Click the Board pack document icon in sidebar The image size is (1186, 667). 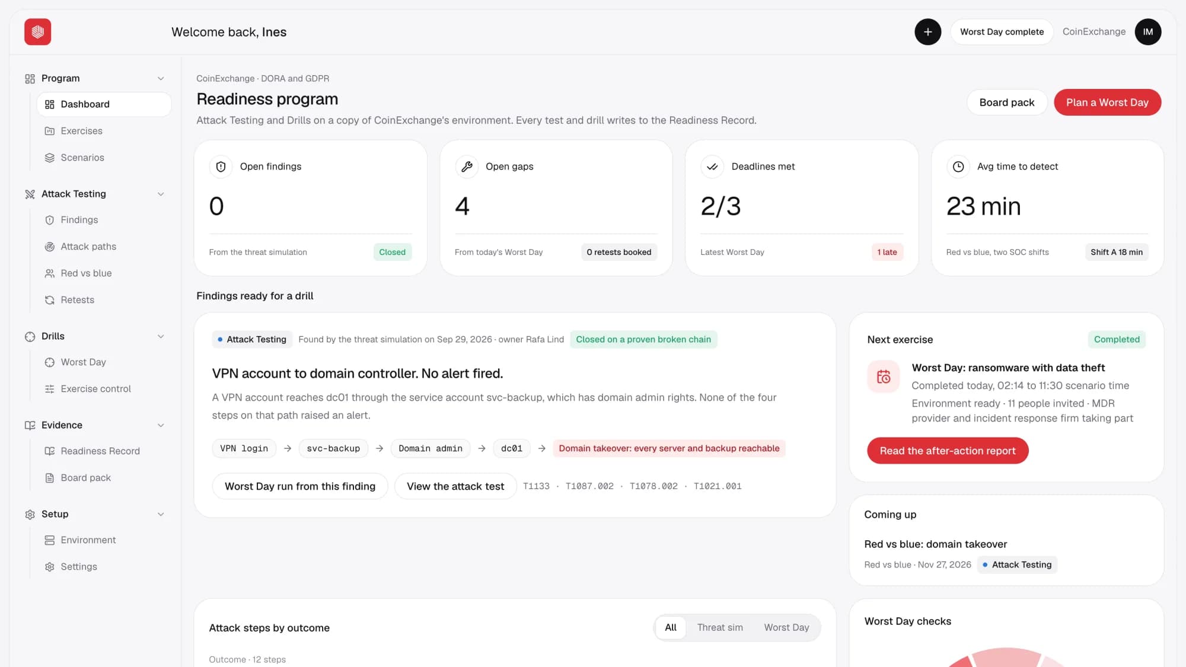tap(50, 478)
